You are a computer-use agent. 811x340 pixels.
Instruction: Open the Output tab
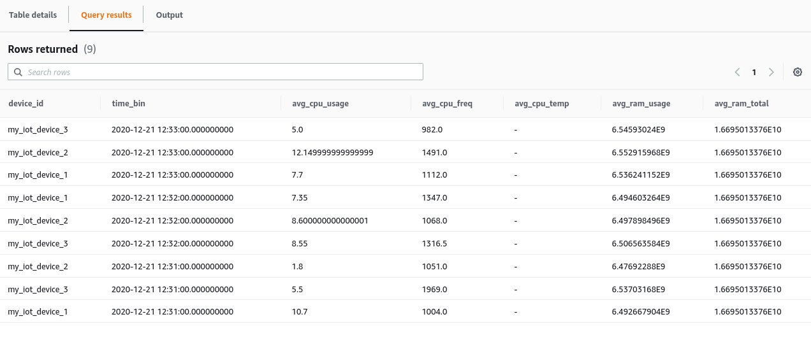pos(169,15)
